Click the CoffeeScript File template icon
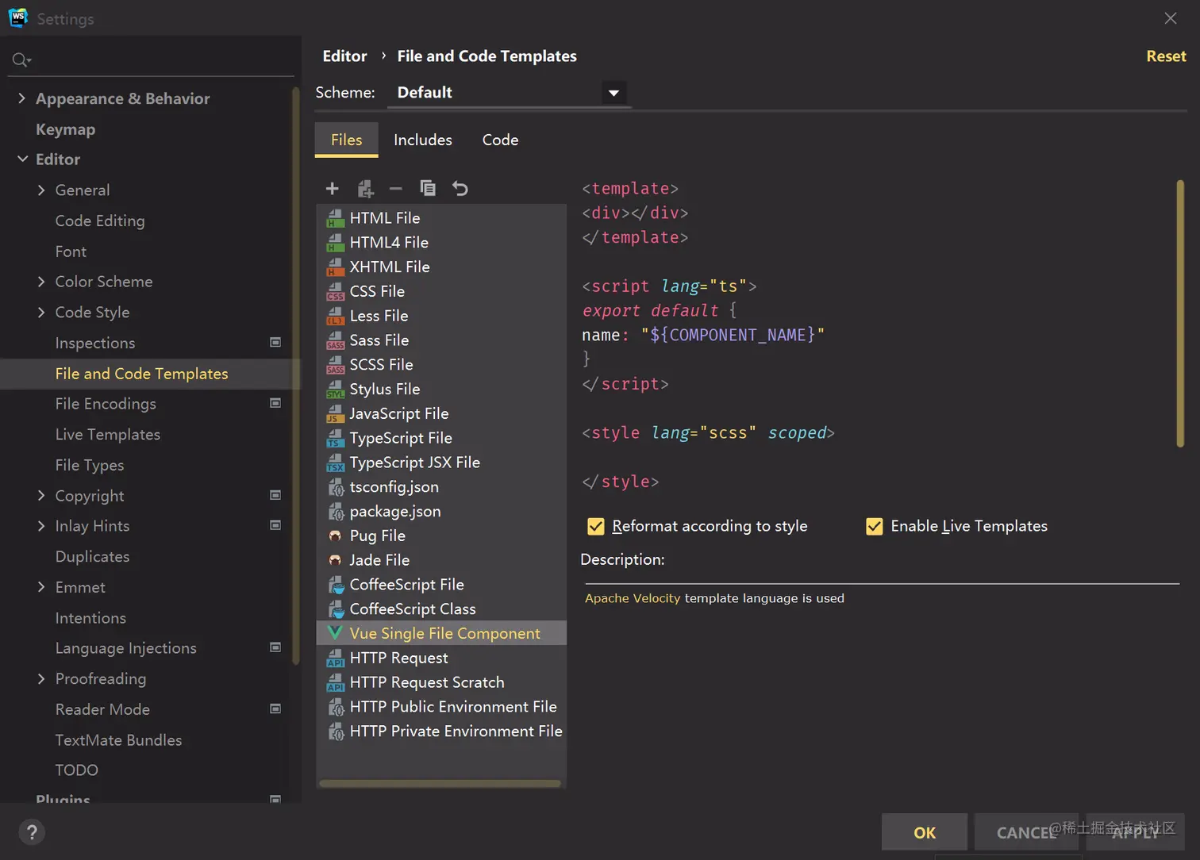 pyautogui.click(x=336, y=585)
